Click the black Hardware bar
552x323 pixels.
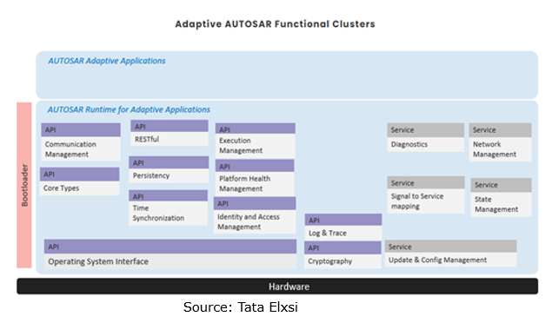click(x=277, y=286)
